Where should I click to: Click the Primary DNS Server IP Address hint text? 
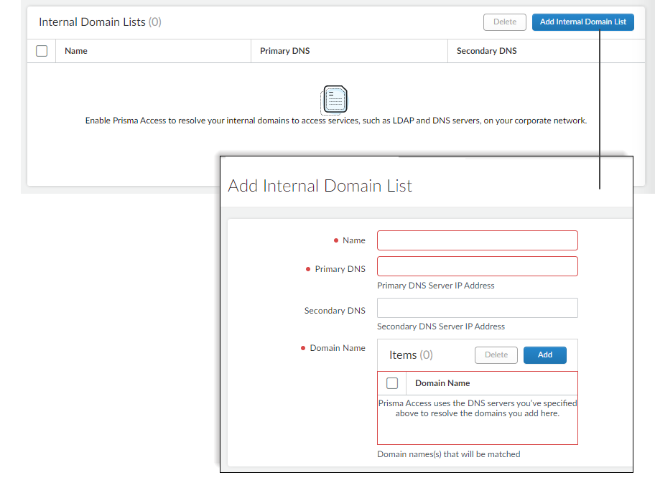pyautogui.click(x=436, y=285)
